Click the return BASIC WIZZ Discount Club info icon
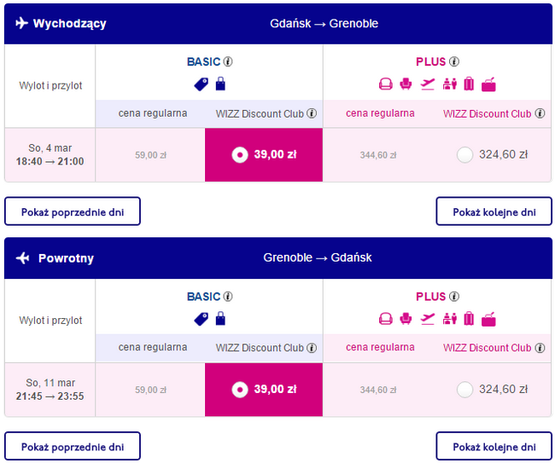555x463 pixels. click(313, 348)
